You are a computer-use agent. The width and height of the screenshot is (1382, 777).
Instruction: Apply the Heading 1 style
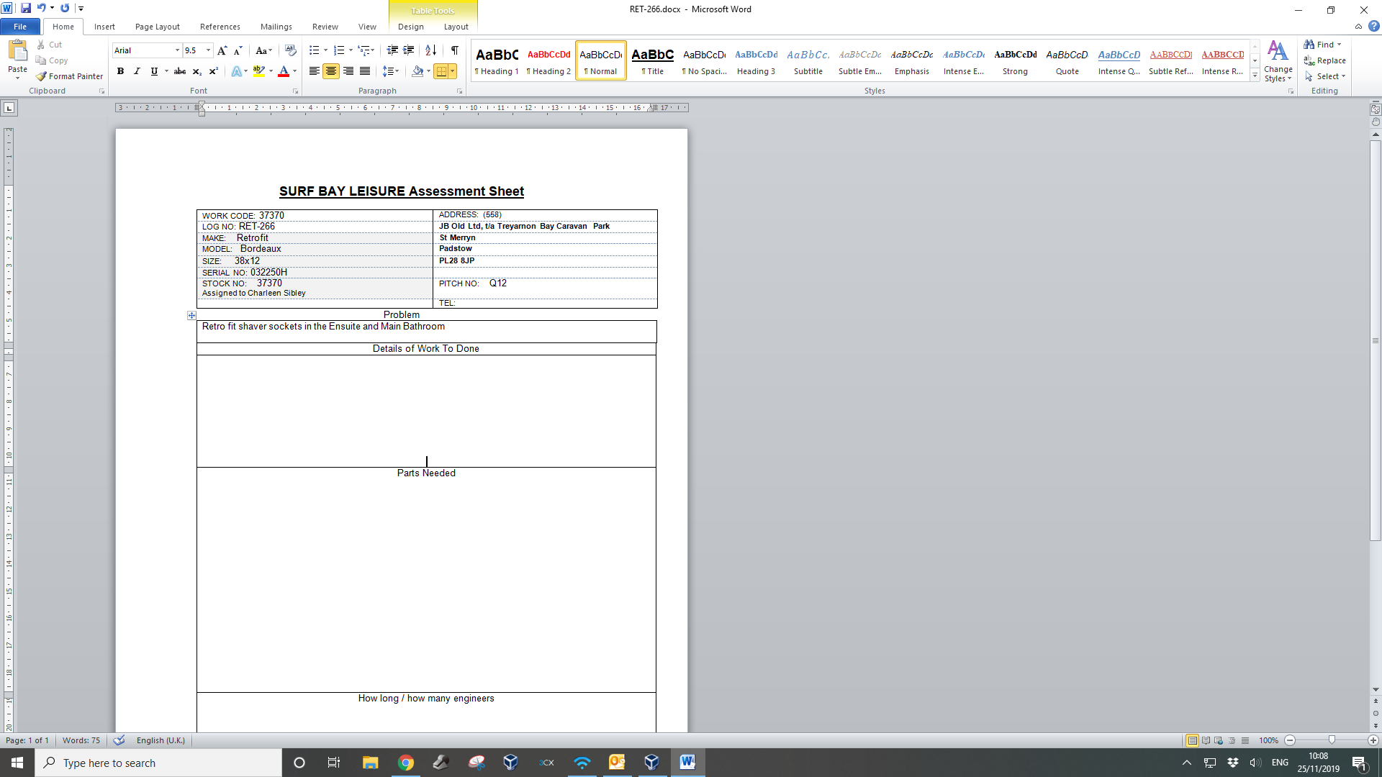[497, 61]
